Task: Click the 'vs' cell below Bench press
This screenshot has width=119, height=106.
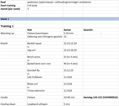Action: [x=45, y=60]
